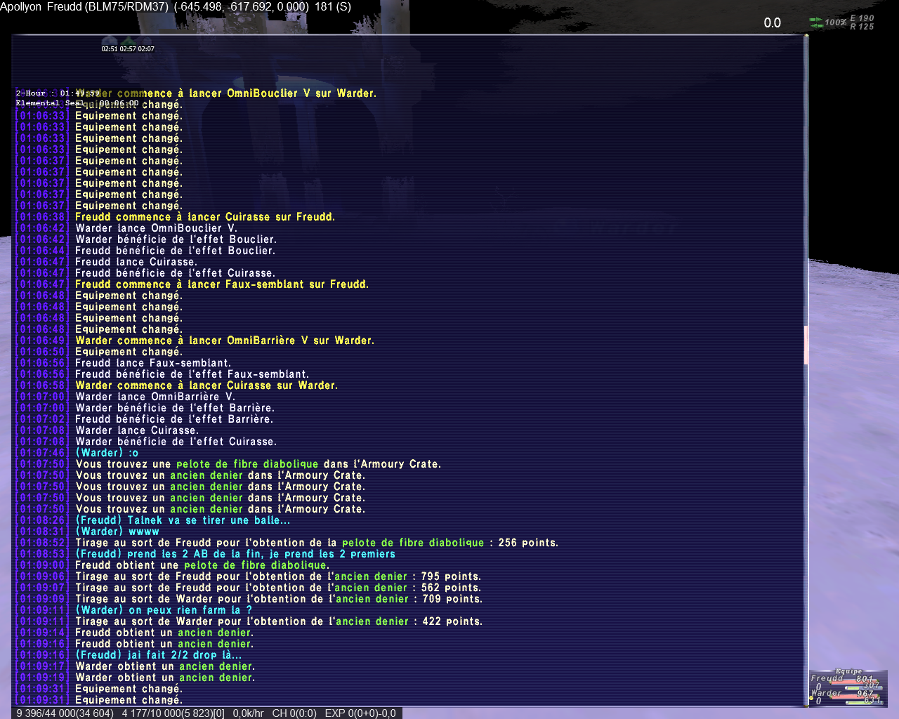The image size is (899, 719).
Task: Click the CH 0(0:0) status bar entry
Action: pyautogui.click(x=294, y=713)
